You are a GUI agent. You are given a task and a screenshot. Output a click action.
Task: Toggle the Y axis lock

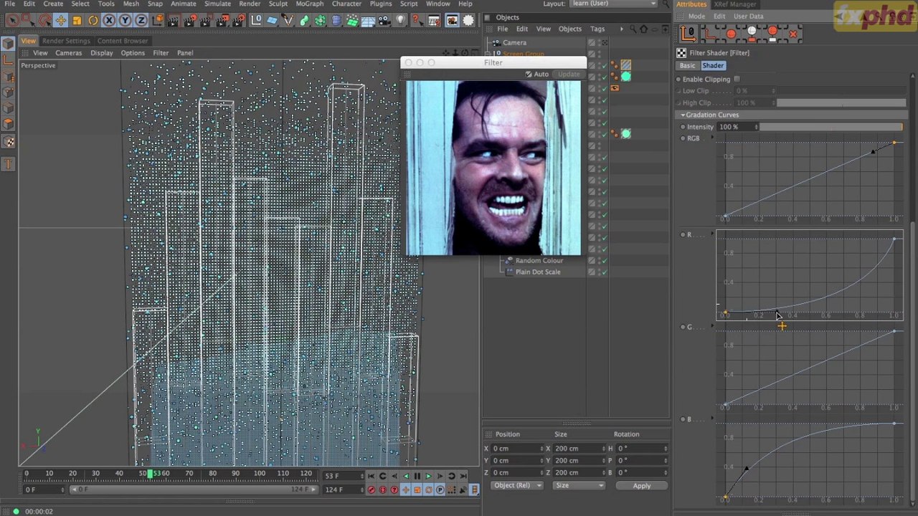(x=126, y=20)
